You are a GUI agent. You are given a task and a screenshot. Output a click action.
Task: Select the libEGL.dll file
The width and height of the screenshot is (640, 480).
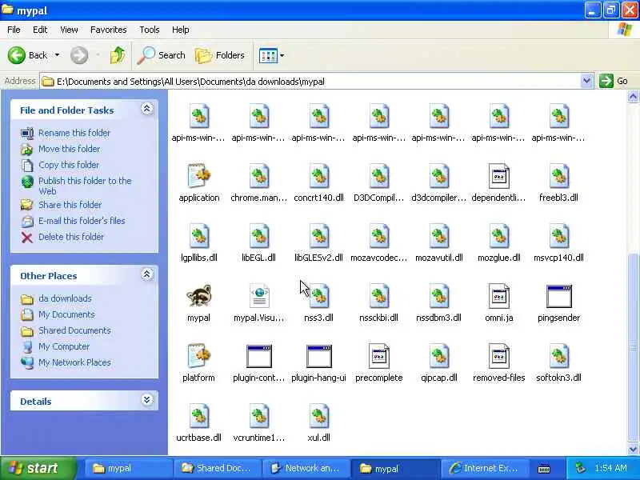pos(258,236)
